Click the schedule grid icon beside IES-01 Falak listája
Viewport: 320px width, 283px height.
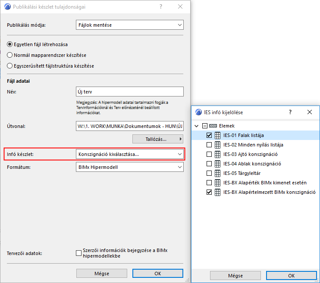[217, 135]
